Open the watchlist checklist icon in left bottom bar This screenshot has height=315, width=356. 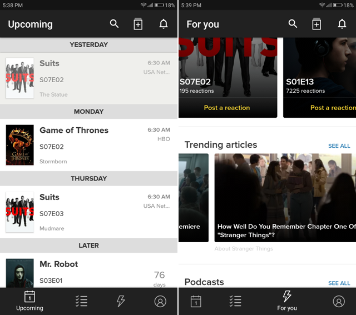(x=81, y=301)
